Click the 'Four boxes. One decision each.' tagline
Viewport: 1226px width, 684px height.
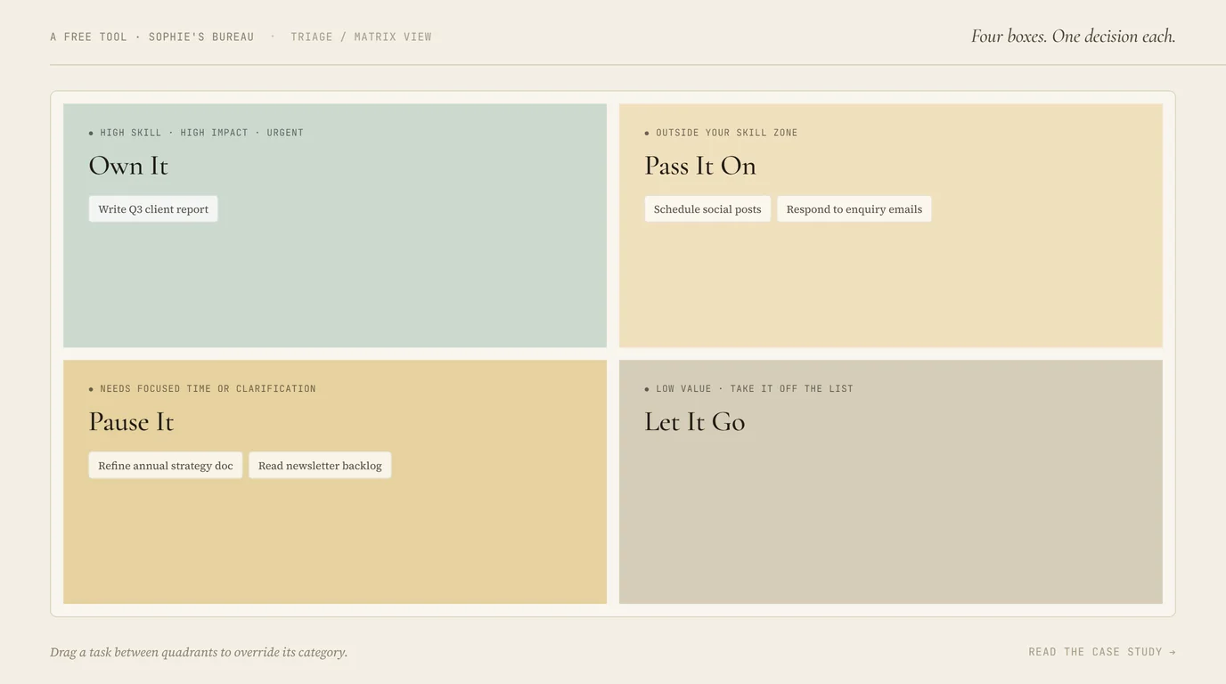(x=1073, y=37)
